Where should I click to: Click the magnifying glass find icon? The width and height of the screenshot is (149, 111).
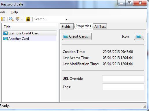pyautogui.click(x=11, y=19)
